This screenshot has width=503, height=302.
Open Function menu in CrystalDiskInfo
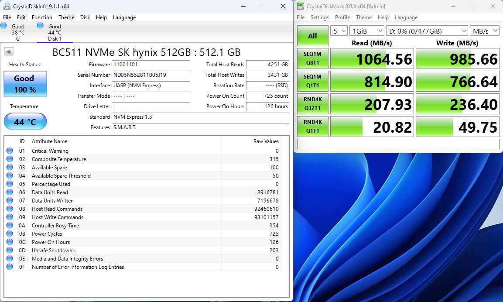coord(42,17)
